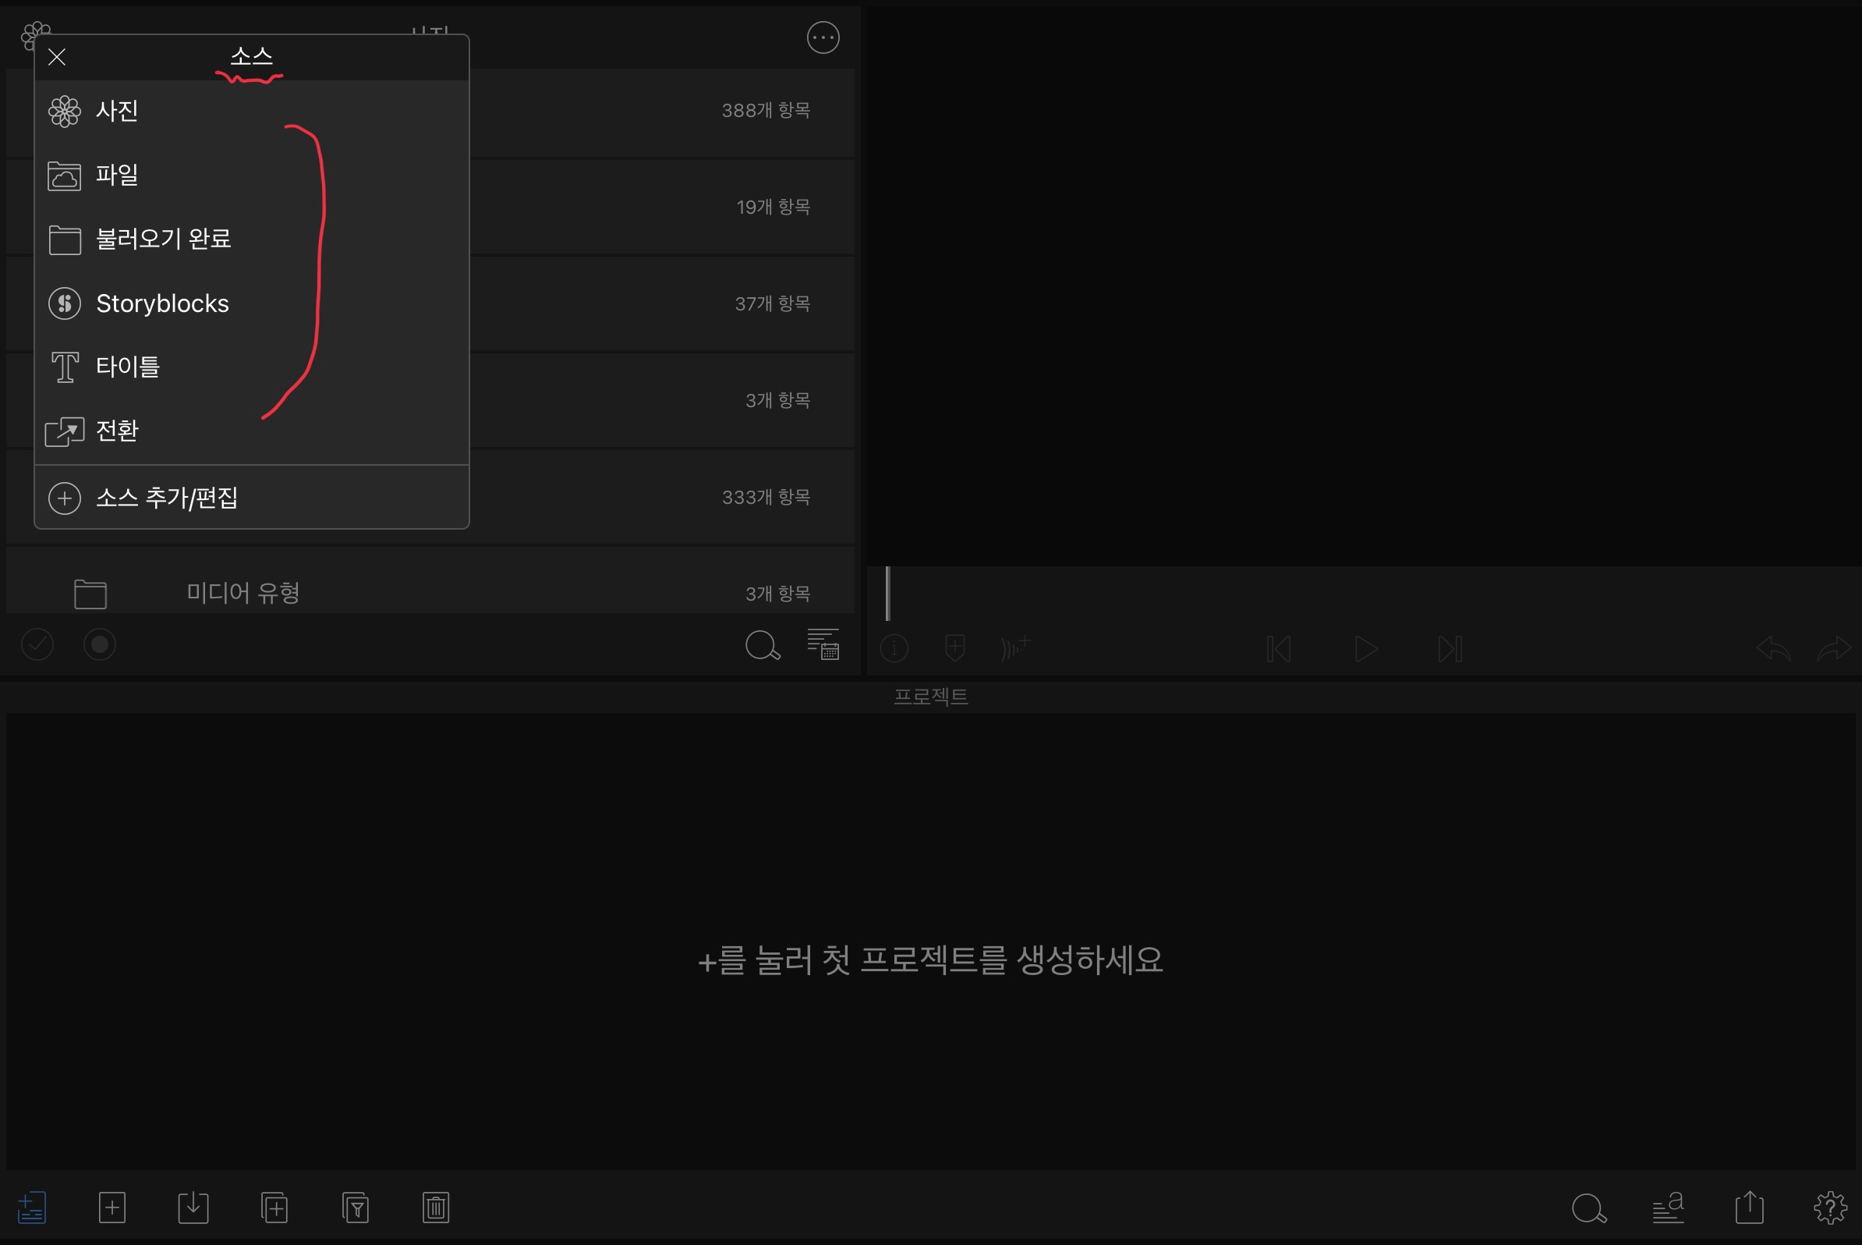Open 타이틀 titles source
1862x1245 pixels.
click(x=127, y=367)
